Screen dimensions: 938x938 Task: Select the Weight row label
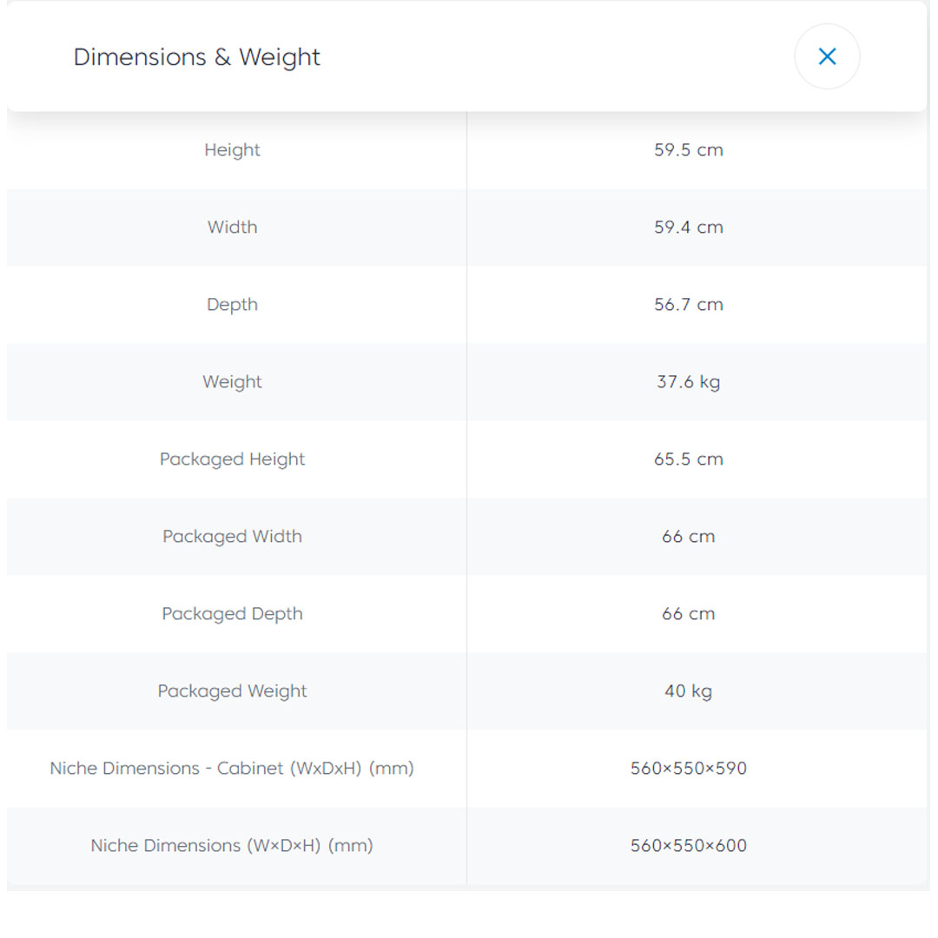click(232, 381)
